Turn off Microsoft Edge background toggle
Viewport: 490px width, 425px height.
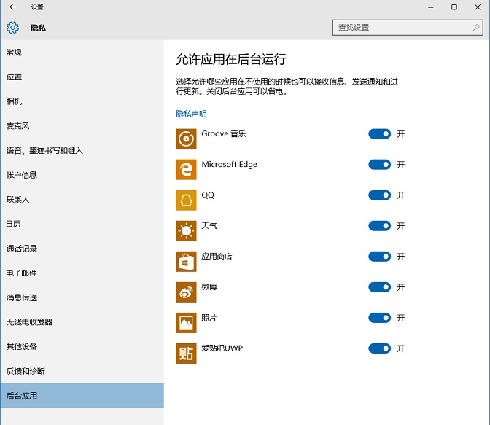pyautogui.click(x=380, y=165)
